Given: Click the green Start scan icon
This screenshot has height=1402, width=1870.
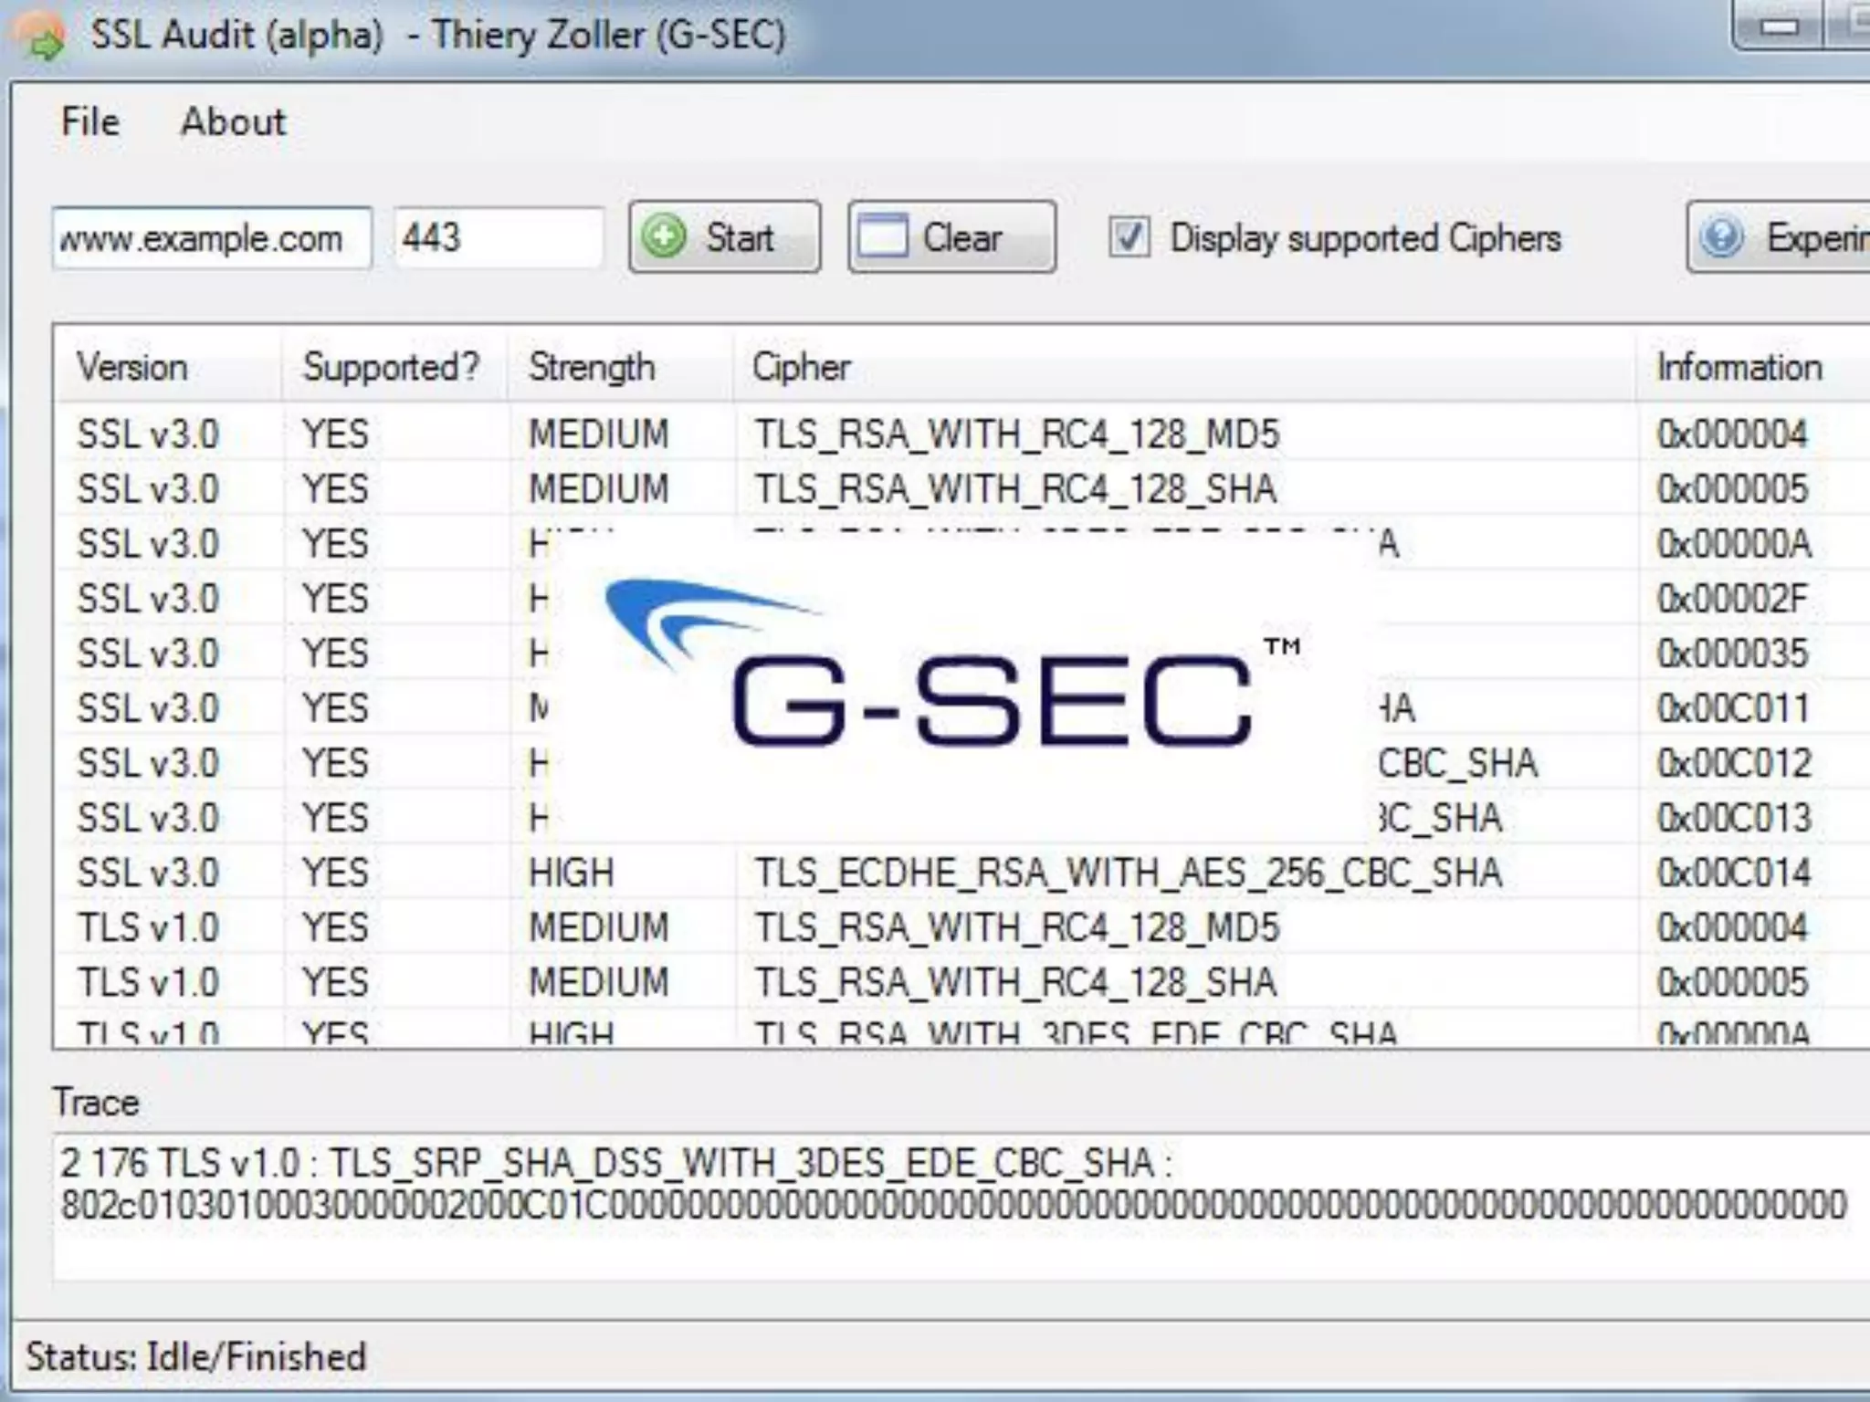Looking at the screenshot, I should pyautogui.click(x=664, y=237).
